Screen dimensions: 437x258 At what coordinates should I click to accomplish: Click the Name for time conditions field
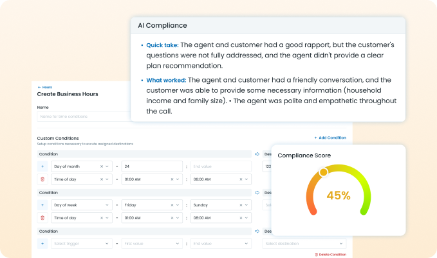84,117
